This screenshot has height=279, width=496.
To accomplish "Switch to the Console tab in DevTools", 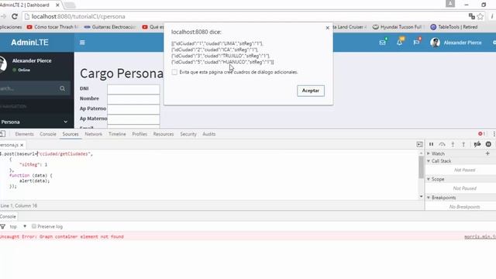I will pos(48,134).
